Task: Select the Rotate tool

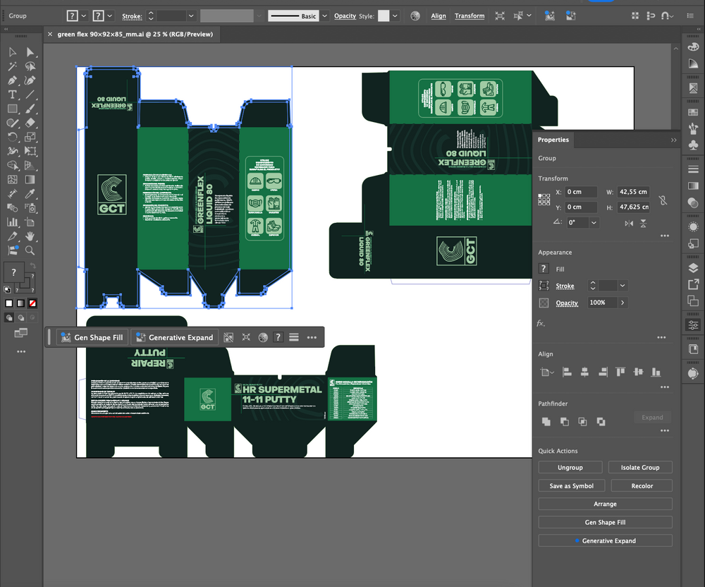Action: coord(13,137)
